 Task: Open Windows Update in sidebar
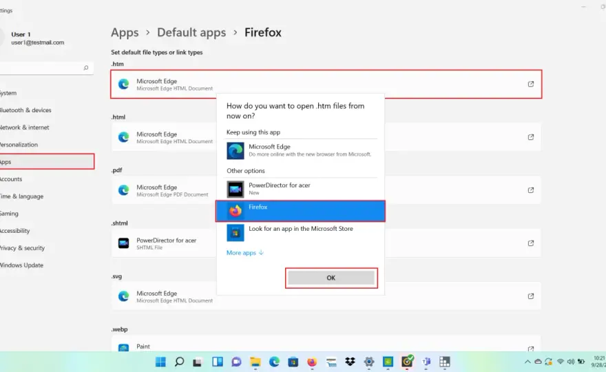pyautogui.click(x=46, y=265)
